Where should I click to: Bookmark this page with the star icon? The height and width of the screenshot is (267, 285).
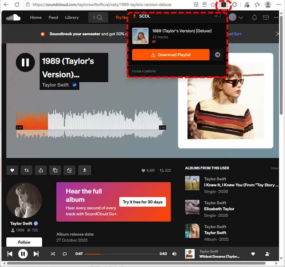coord(213,5)
